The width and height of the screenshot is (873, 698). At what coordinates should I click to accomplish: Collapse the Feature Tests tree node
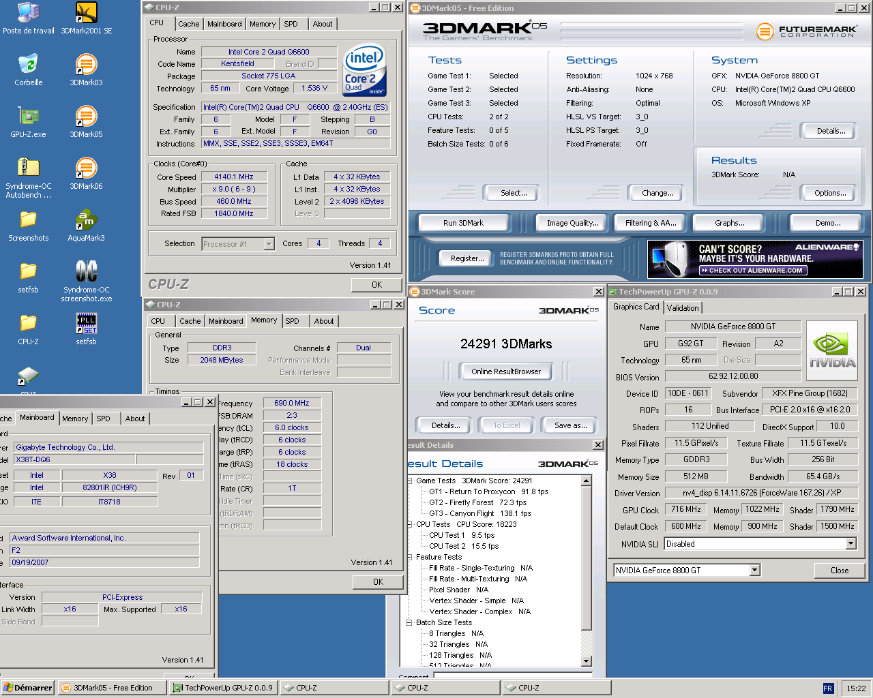click(409, 557)
